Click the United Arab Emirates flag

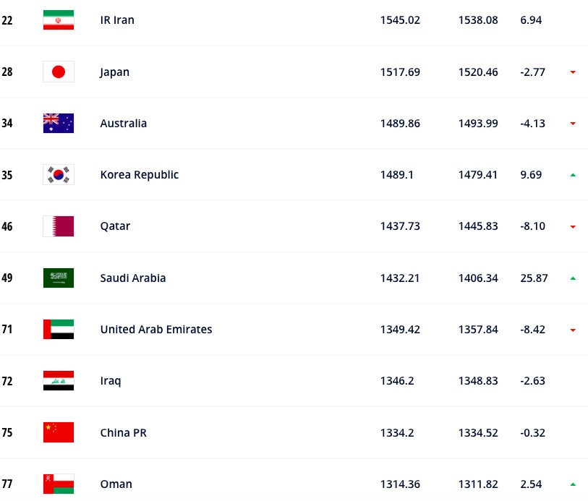[x=59, y=330]
